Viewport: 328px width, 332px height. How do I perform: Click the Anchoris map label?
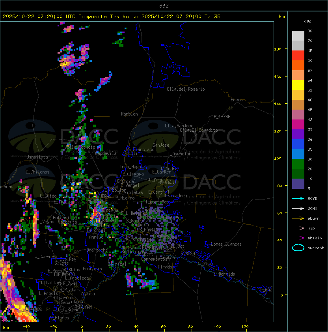pyautogui.click(x=92, y=269)
